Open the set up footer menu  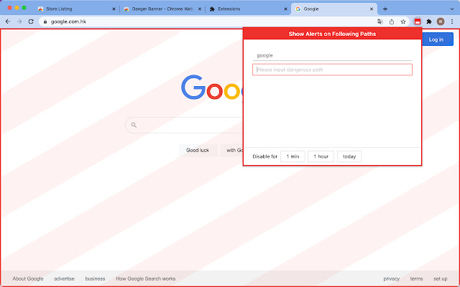441,278
